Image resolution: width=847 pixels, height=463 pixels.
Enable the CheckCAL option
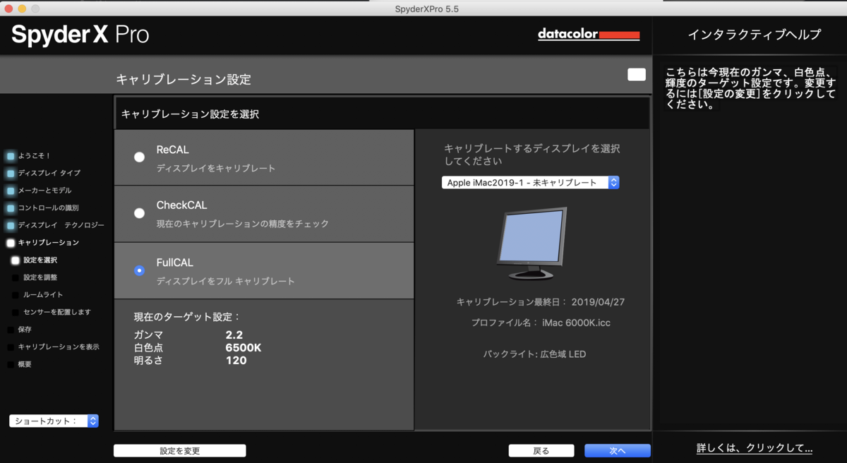pos(139,213)
